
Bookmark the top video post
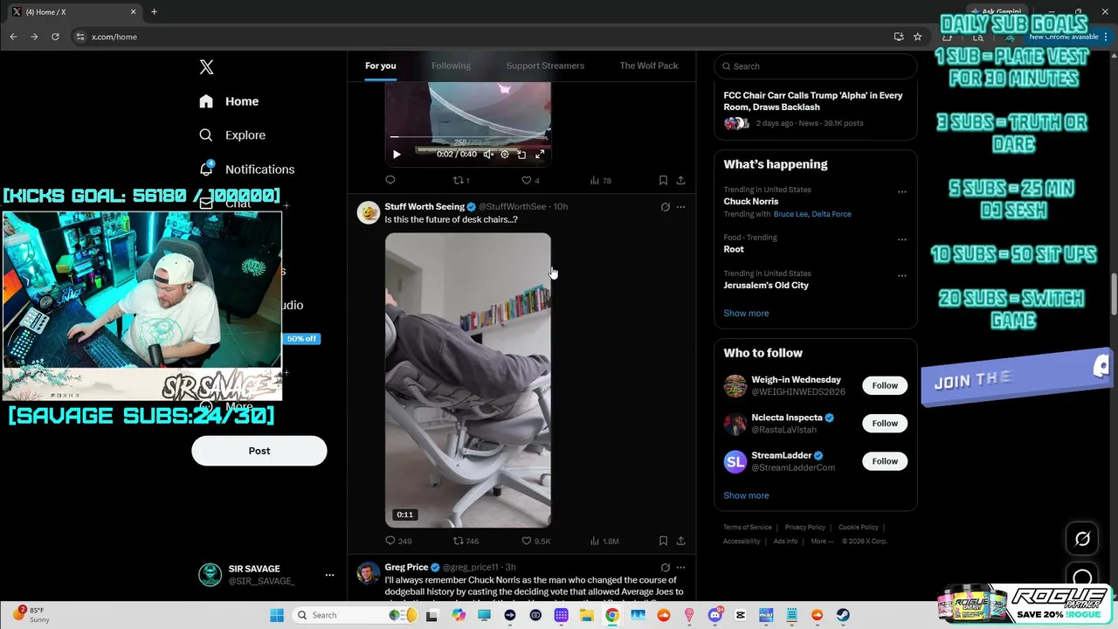[663, 180]
